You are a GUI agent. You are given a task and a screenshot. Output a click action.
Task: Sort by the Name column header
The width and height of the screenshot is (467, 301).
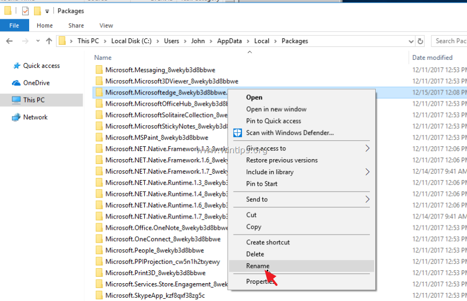point(103,58)
